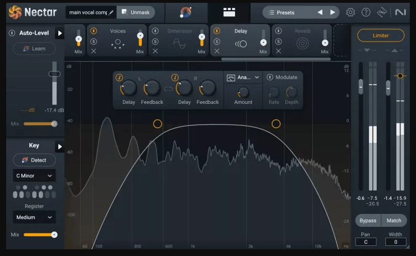Click the left channel Feedback knob

(x=152, y=89)
